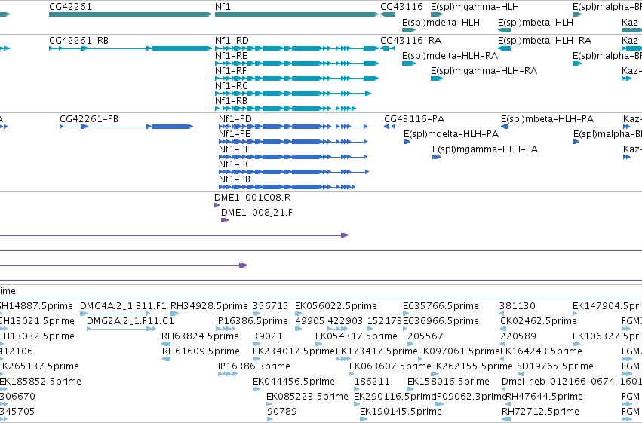This screenshot has height=423, width=642.
Task: Click the CK02462.5prime EST label
Action: [x=539, y=321]
